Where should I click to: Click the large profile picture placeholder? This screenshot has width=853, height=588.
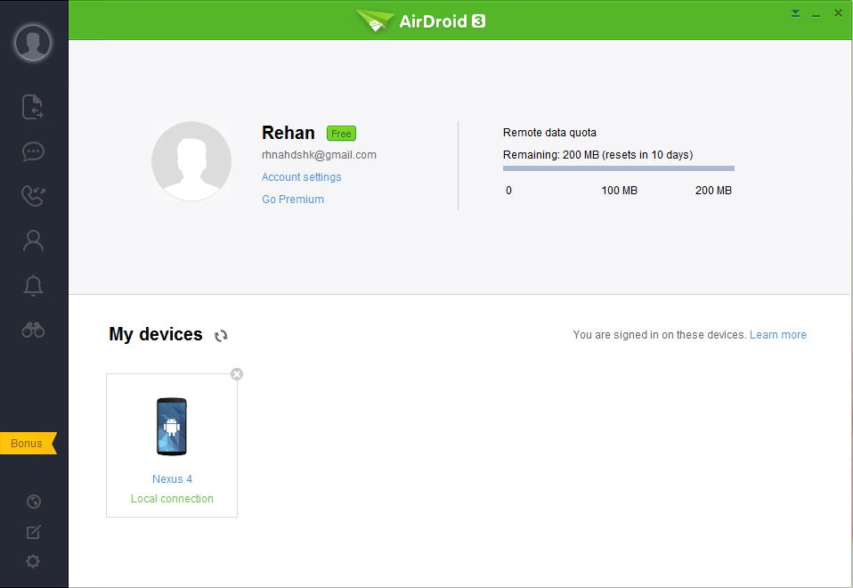tap(191, 161)
